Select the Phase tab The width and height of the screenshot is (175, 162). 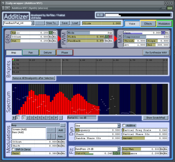tap(65, 53)
